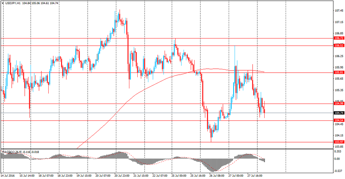Click the 104.15 price scale value
Viewport: 345px width, 179px height.
(x=339, y=135)
